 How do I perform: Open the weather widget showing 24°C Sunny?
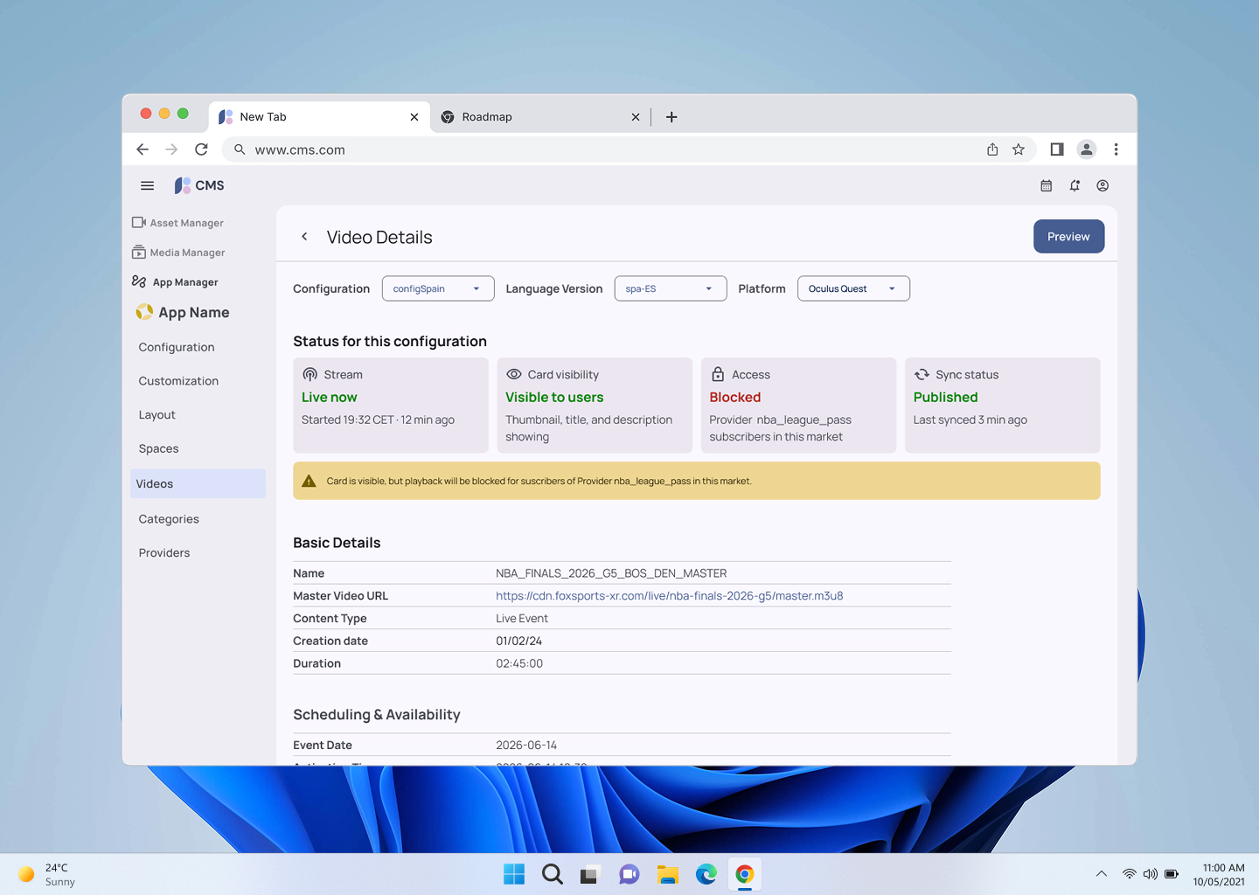[47, 874]
